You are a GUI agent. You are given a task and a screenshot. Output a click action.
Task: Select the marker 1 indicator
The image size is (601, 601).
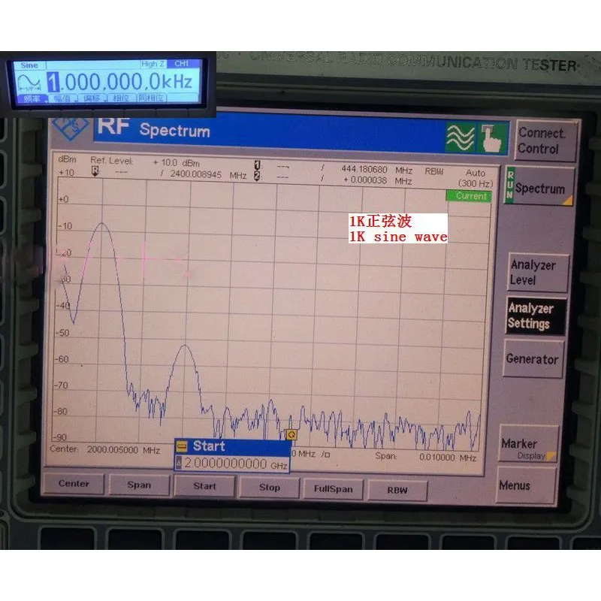point(257,165)
